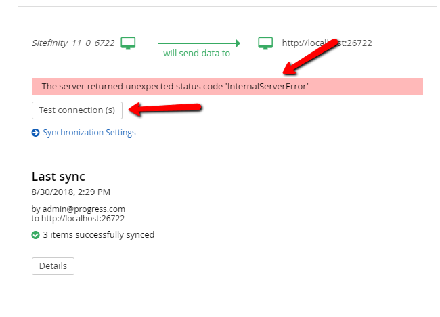Image resolution: width=440 pixels, height=317 pixels.
Task: Click the source server monitor icon
Action: pyautogui.click(x=128, y=43)
